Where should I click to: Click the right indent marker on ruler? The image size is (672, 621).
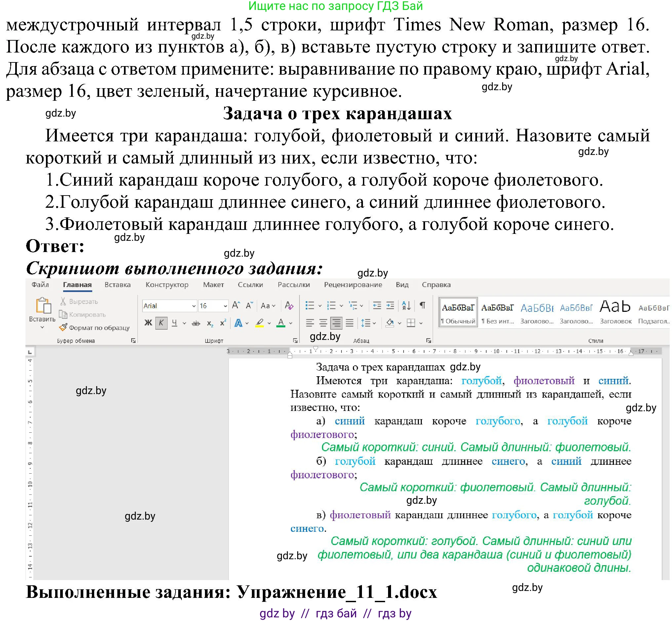point(631,353)
